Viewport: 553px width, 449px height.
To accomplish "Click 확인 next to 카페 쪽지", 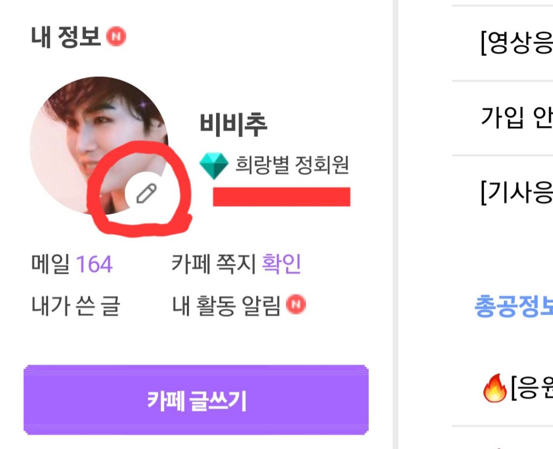I will [x=281, y=264].
